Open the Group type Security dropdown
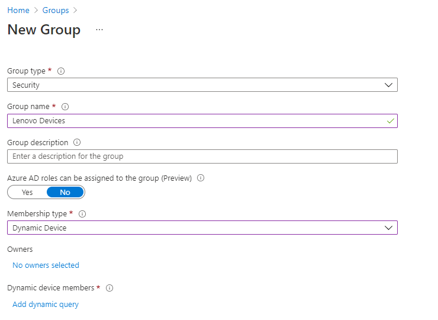 point(202,85)
